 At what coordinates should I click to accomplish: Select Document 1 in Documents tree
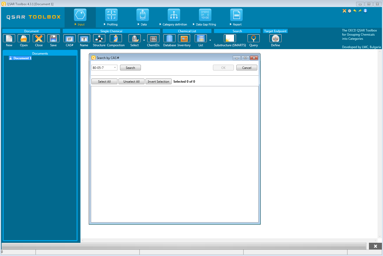[22, 58]
